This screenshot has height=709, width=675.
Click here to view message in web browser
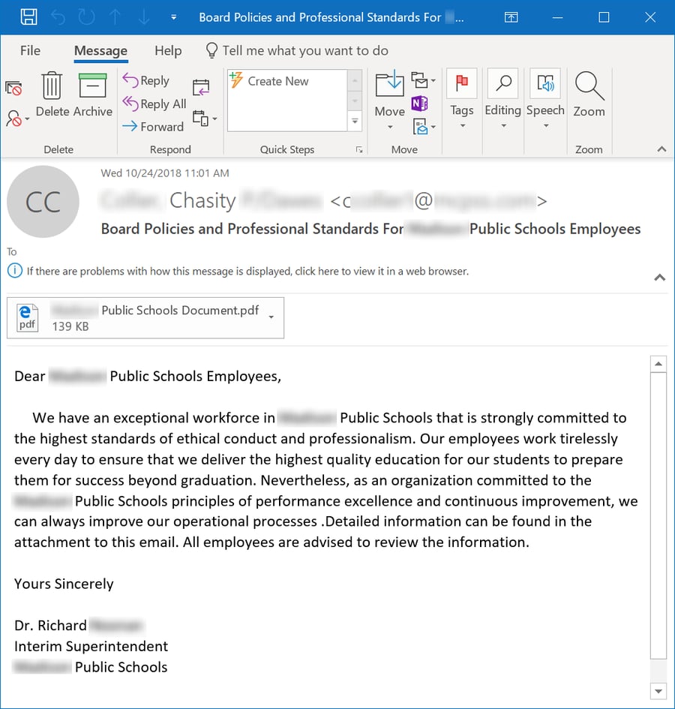pyautogui.click(x=315, y=272)
